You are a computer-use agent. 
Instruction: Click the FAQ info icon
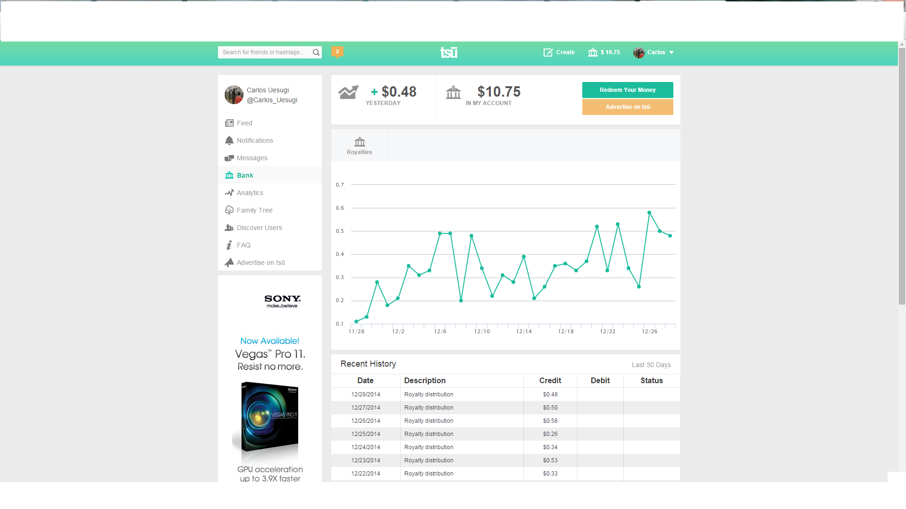tap(229, 245)
